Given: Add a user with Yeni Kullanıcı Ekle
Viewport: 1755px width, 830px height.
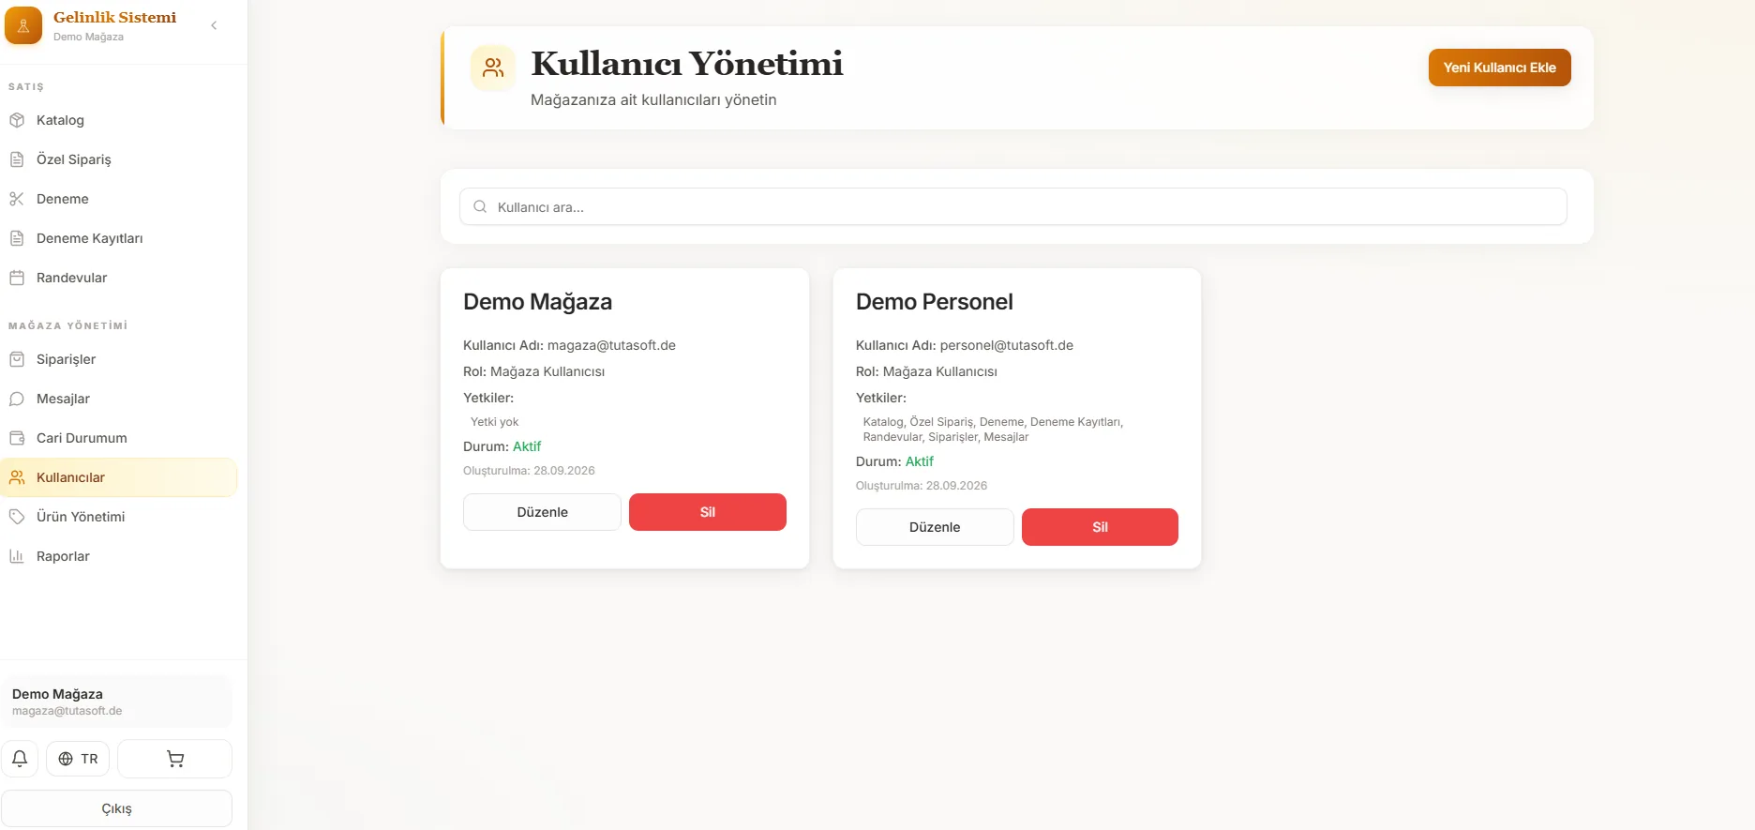Looking at the screenshot, I should pyautogui.click(x=1500, y=68).
